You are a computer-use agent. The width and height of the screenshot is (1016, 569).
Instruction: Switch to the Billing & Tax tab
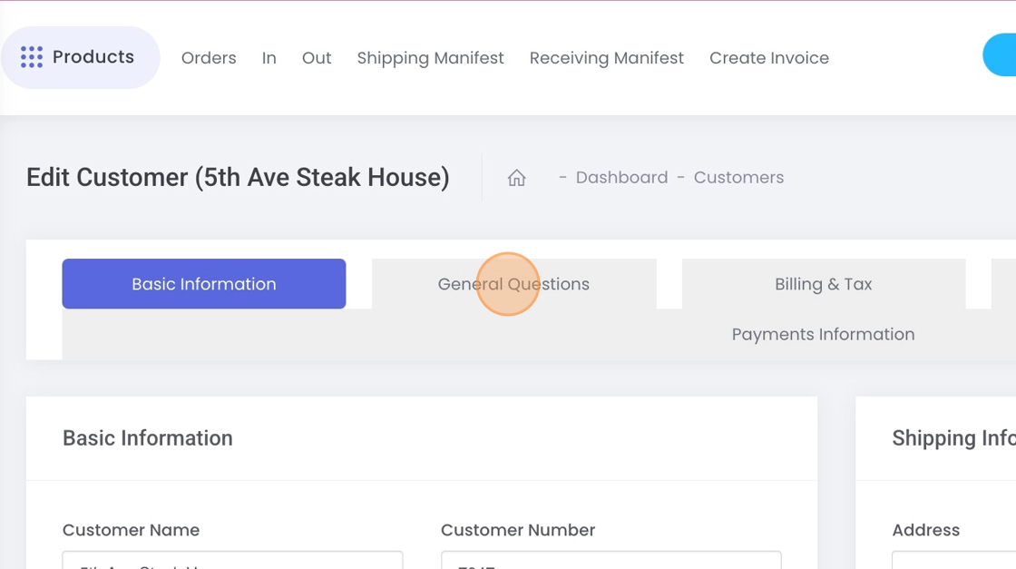point(823,284)
